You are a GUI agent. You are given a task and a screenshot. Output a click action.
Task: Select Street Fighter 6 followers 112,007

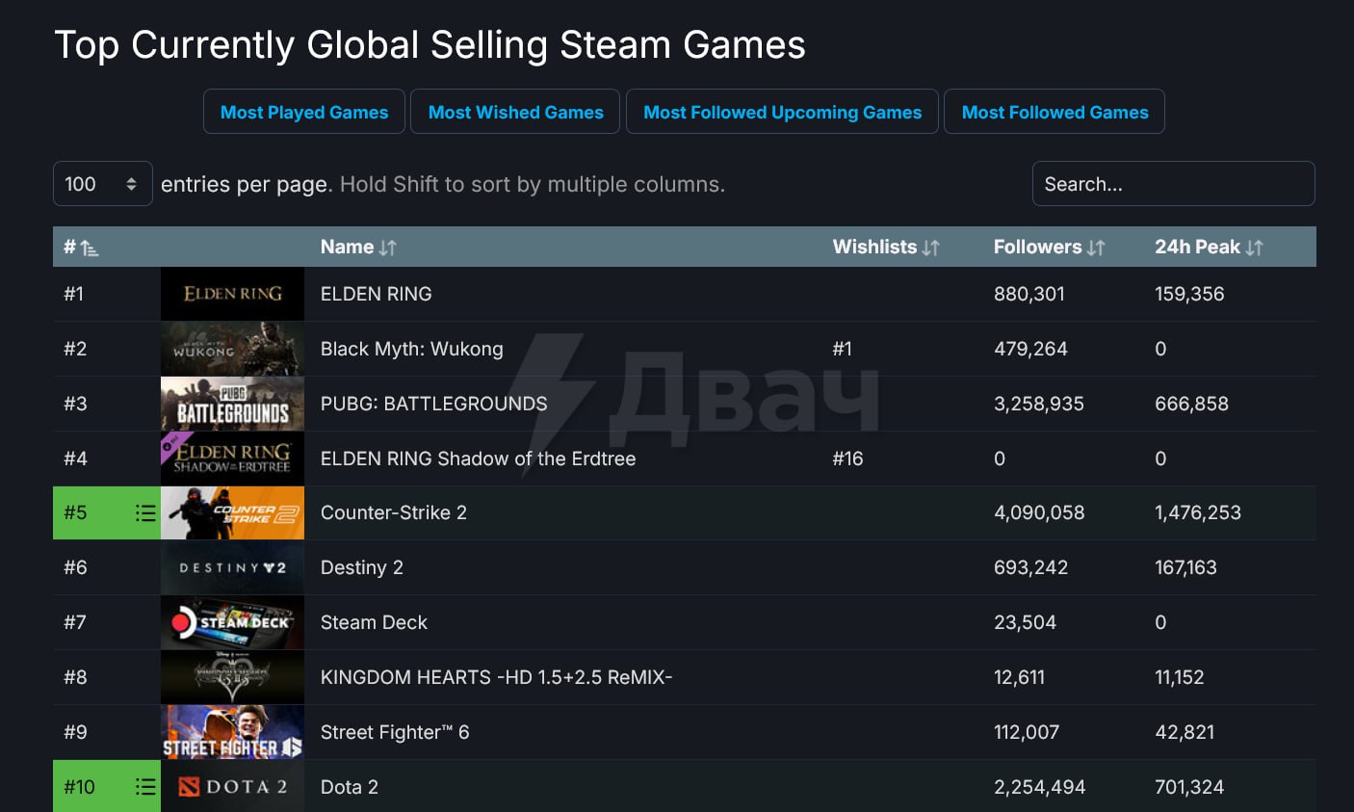[x=1027, y=733]
